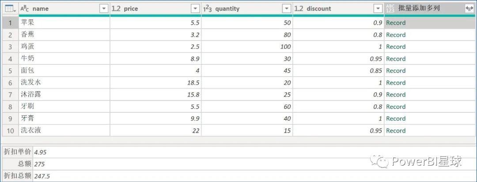This screenshot has height=182, width=477.
Task: Click the 牙膏 name cell
Action: pos(64,119)
